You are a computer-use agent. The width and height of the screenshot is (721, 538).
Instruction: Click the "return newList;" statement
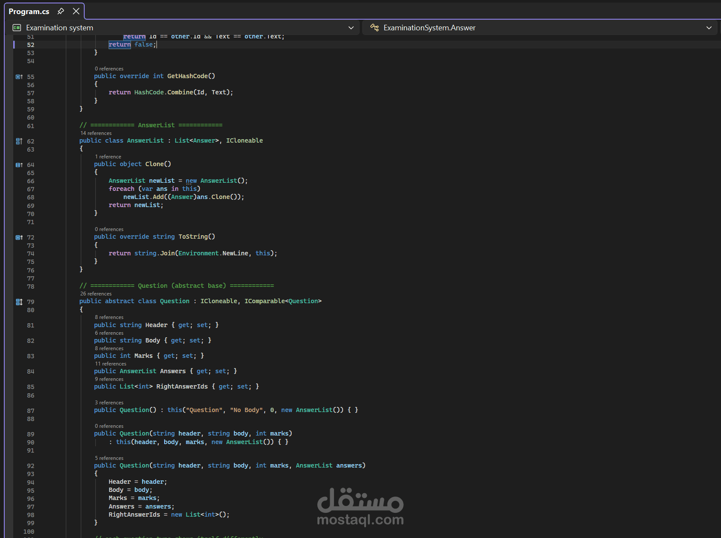(136, 205)
